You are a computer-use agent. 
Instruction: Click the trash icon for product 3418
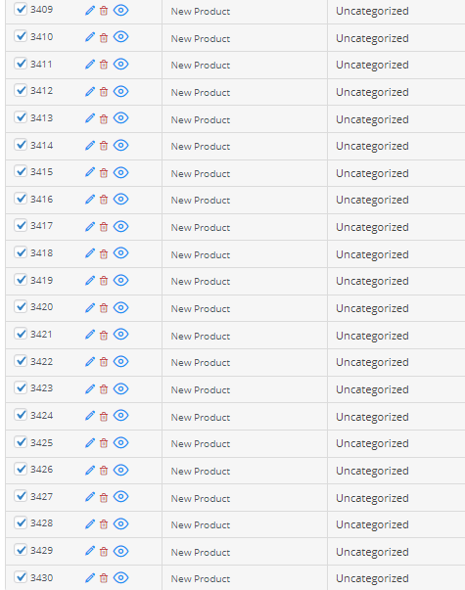click(x=104, y=254)
